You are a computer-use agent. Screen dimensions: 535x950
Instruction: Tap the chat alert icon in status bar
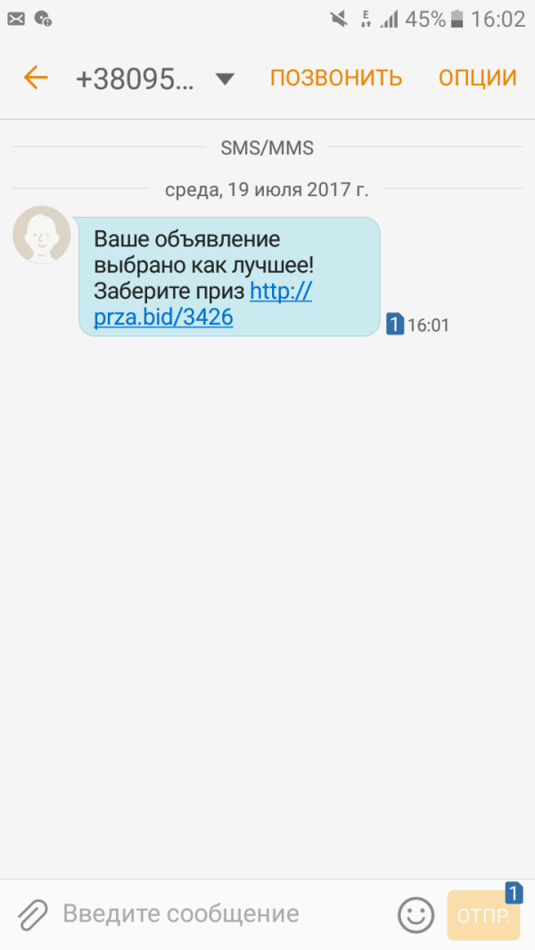[x=43, y=19]
